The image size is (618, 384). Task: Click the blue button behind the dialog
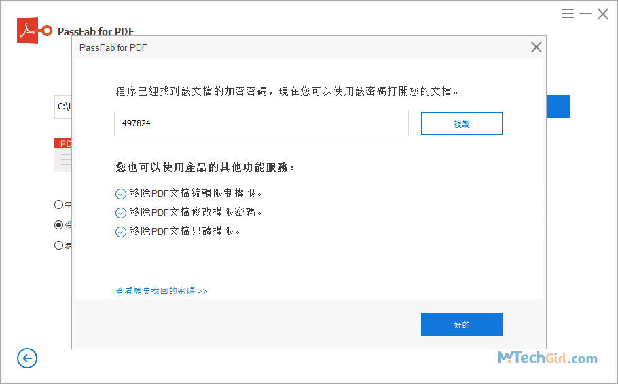coord(558,107)
